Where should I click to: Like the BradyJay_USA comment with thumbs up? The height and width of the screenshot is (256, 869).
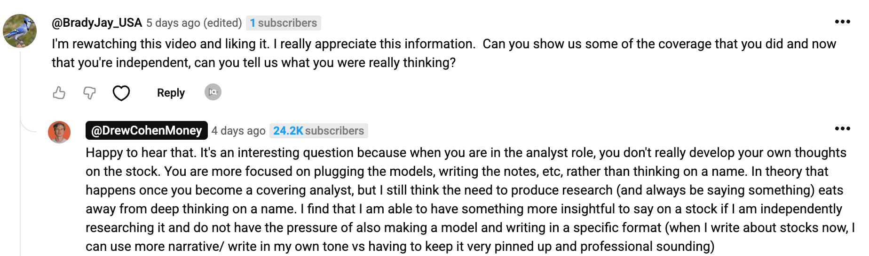pos(59,93)
